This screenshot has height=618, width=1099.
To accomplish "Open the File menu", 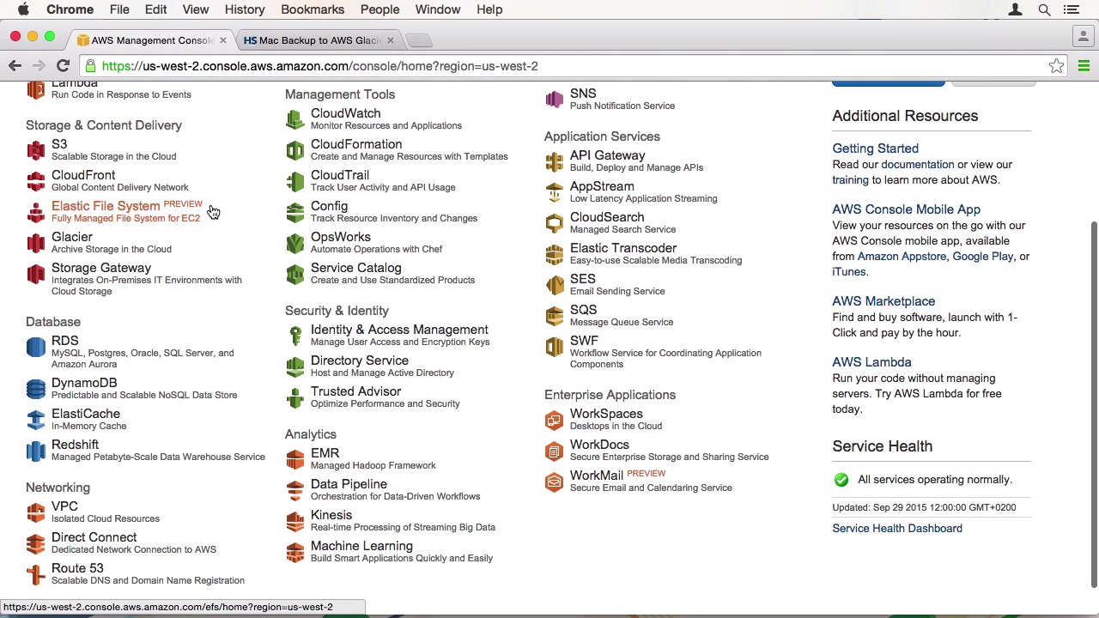I will click(119, 9).
